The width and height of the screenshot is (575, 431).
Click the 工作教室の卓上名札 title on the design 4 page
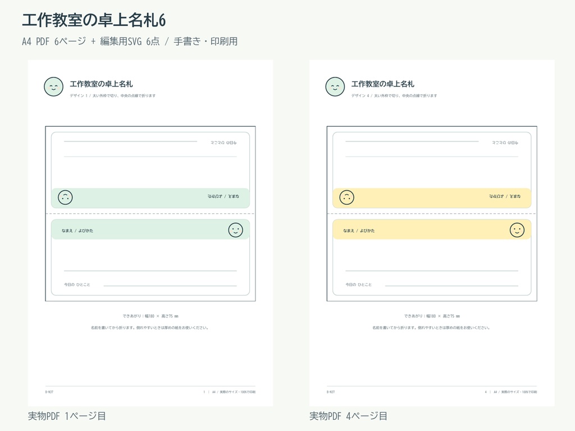[x=383, y=84]
